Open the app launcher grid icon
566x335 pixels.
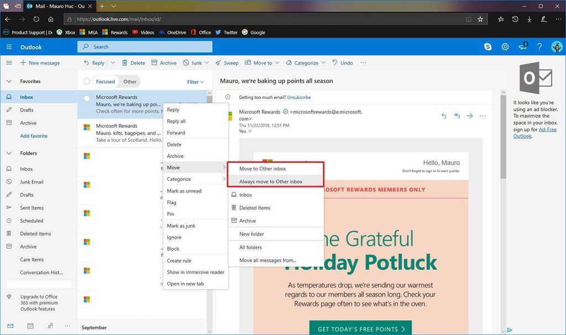[x=8, y=47]
